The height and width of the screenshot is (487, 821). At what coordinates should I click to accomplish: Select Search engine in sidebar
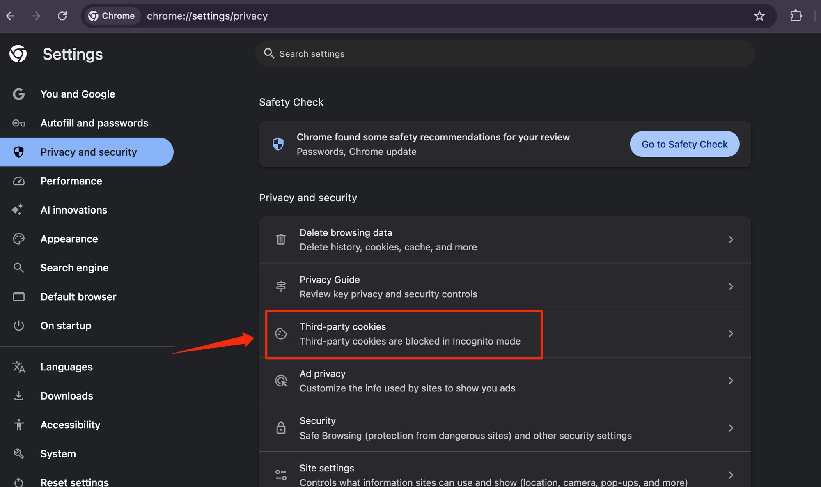(x=74, y=268)
